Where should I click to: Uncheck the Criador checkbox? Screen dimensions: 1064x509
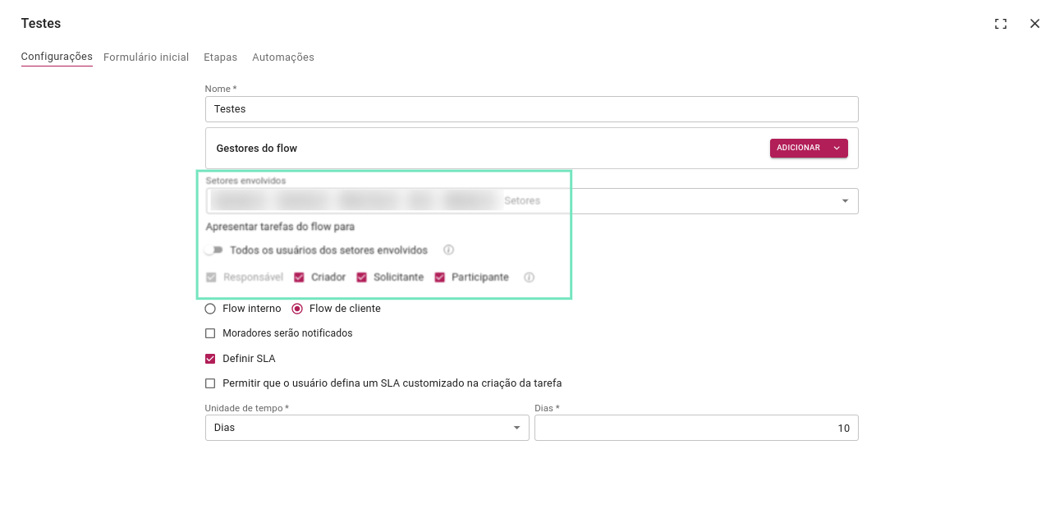[299, 277]
